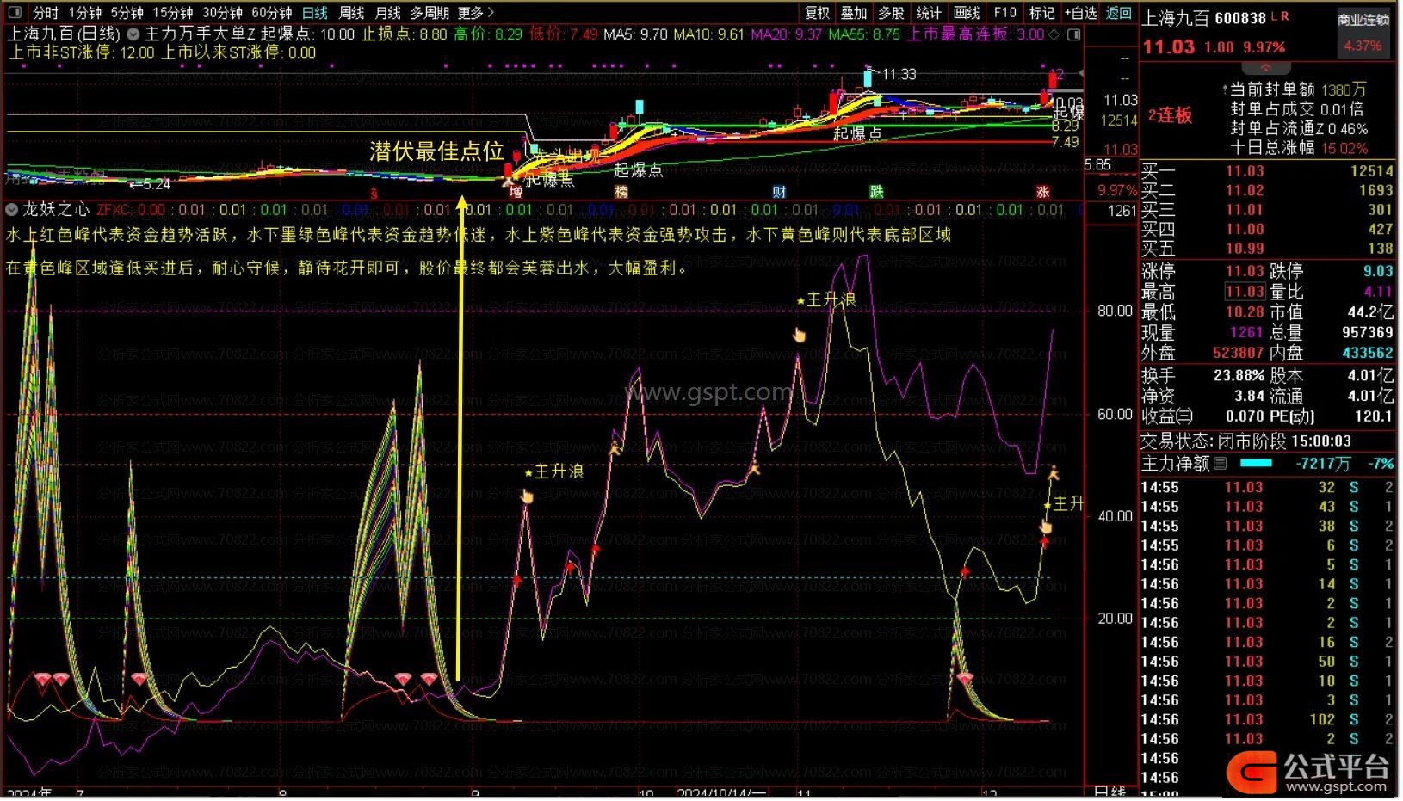
Task: Expand the 更多 periods menu
Action: pyautogui.click(x=476, y=12)
